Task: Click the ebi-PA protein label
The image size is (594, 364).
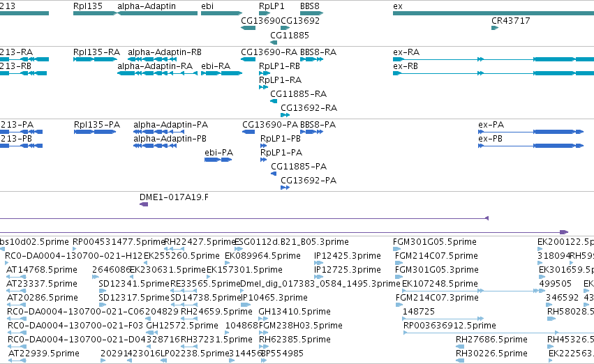Action: coord(219,153)
